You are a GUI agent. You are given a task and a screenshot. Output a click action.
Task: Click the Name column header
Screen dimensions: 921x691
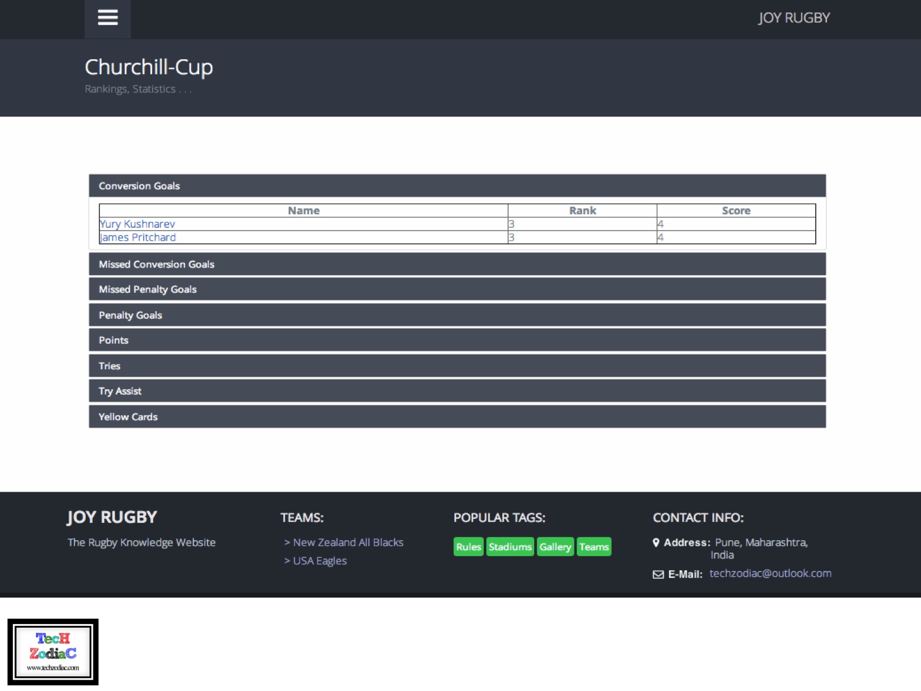(x=303, y=211)
